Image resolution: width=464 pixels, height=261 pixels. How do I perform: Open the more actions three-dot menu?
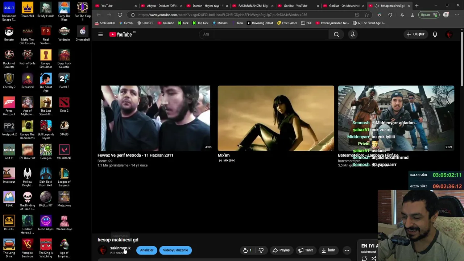tap(347, 250)
